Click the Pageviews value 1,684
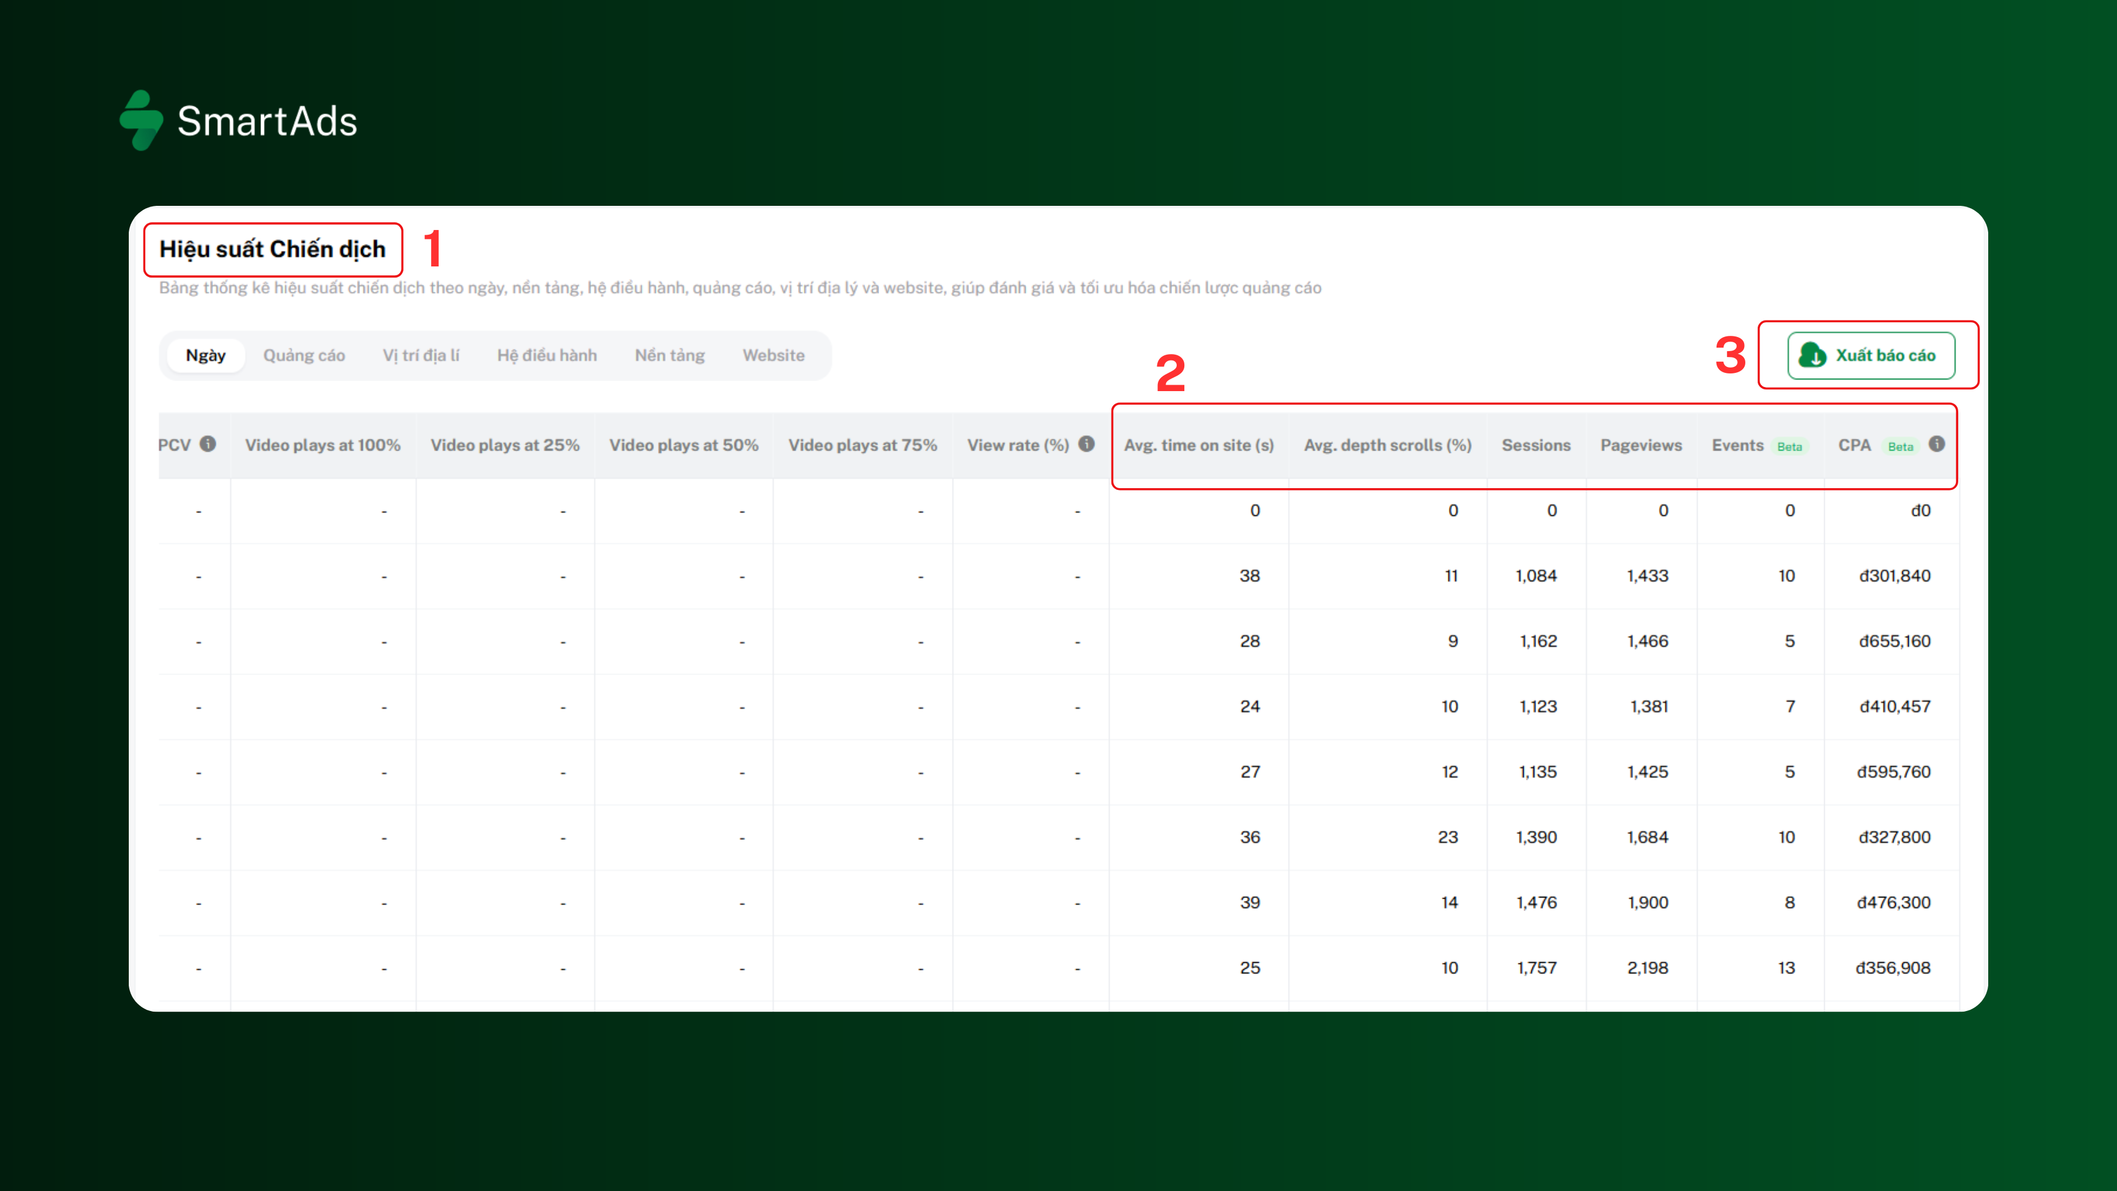The height and width of the screenshot is (1191, 2117). [1648, 837]
